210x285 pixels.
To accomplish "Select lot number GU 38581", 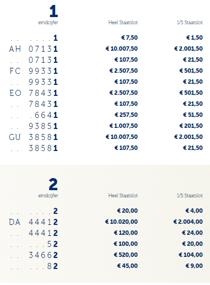I will [34, 137].
